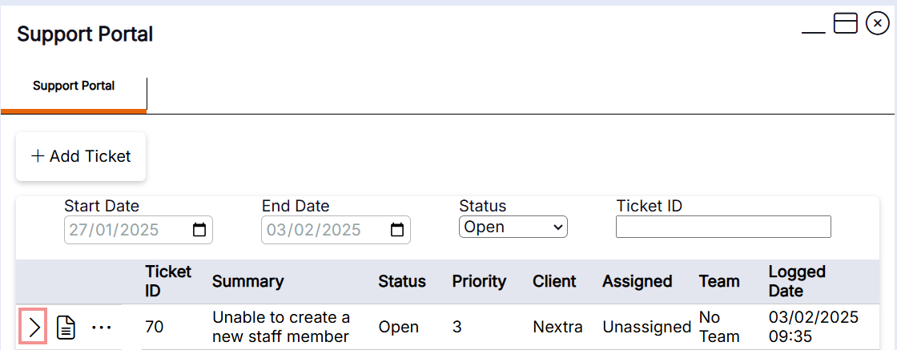This screenshot has width=897, height=350.
Task: Click the Add Ticket button
Action: tap(81, 156)
